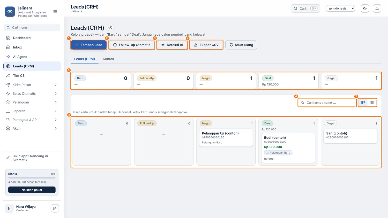Open the top Cari global search box
Viewport: 388px width, 218px height.
(305, 9)
